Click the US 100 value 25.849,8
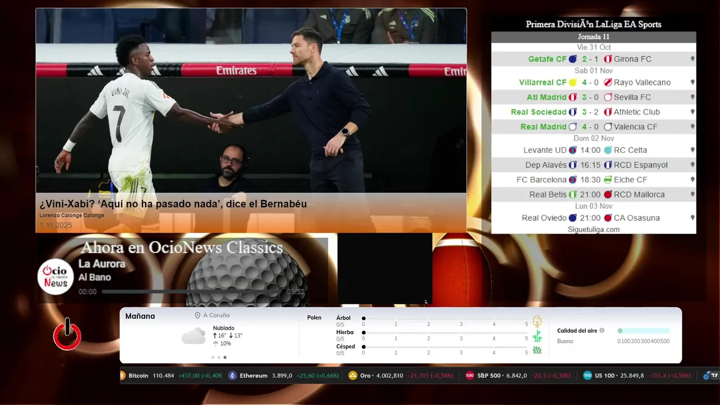Image resolution: width=720 pixels, height=405 pixels. [x=632, y=376]
